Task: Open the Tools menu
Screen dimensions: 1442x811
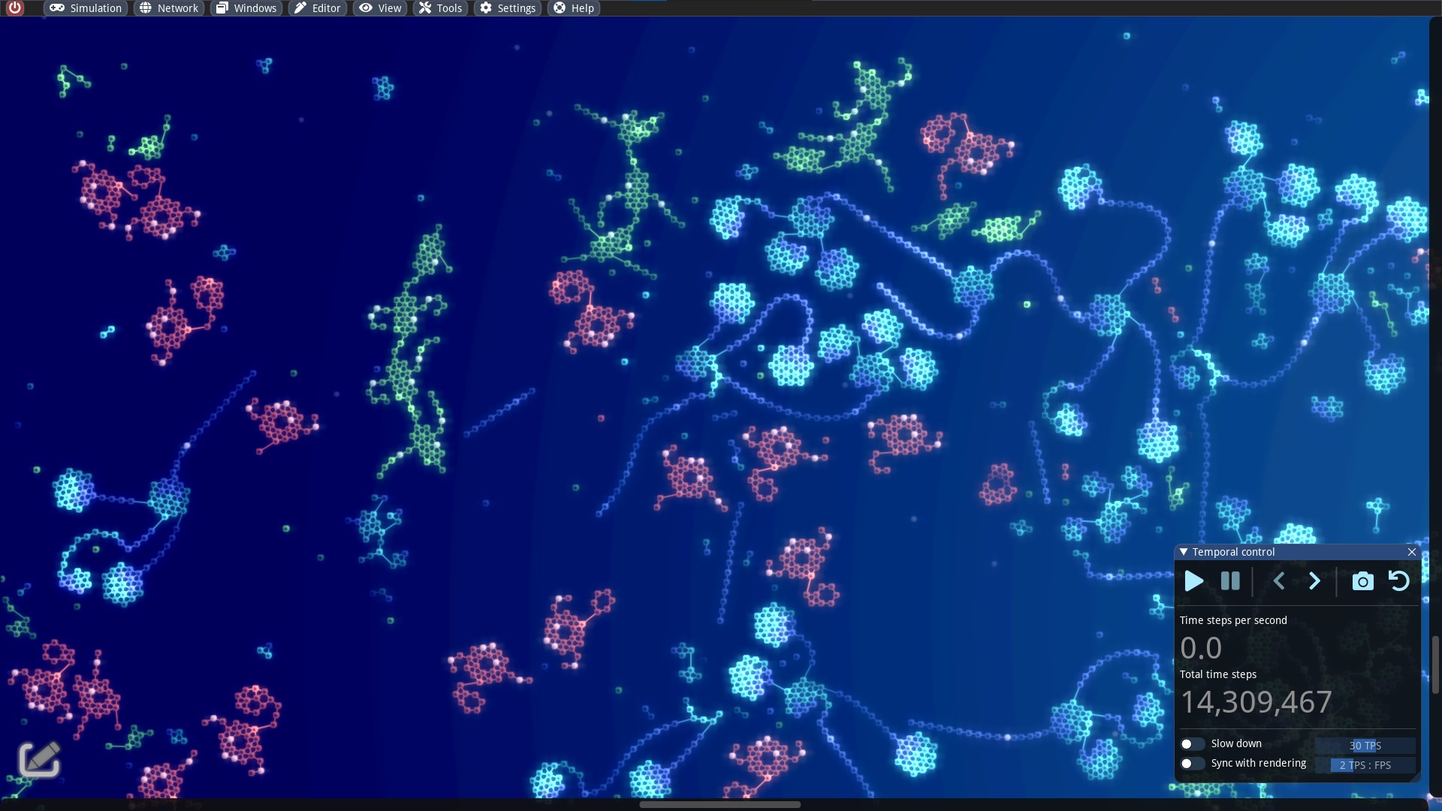Action: (x=440, y=8)
